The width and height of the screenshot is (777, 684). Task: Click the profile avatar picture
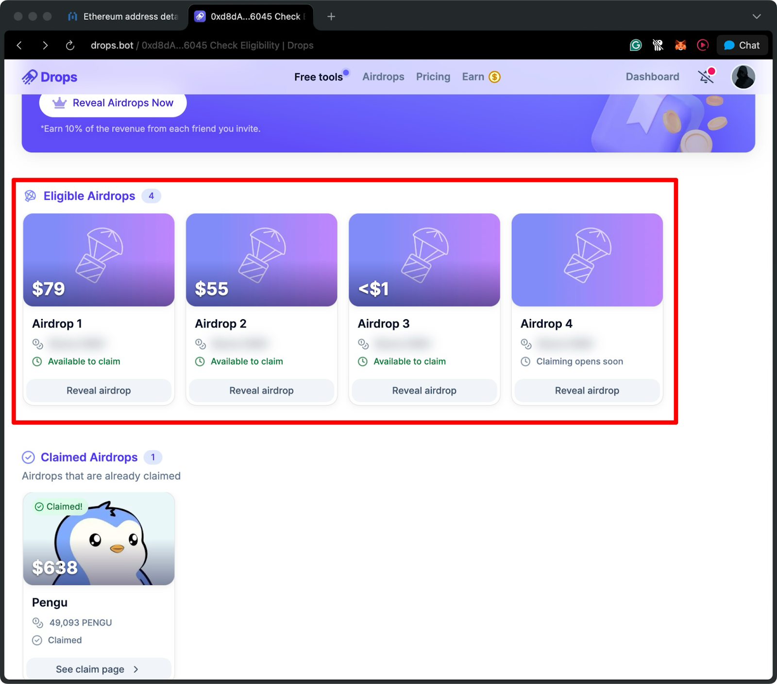click(x=743, y=77)
